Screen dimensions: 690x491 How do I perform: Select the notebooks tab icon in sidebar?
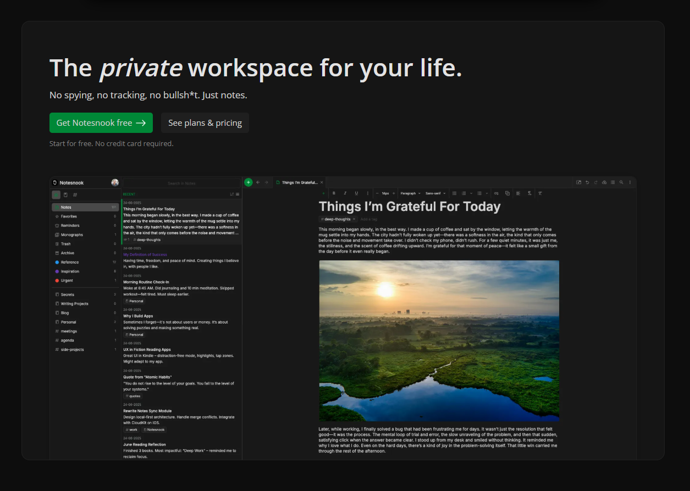[x=65, y=195]
